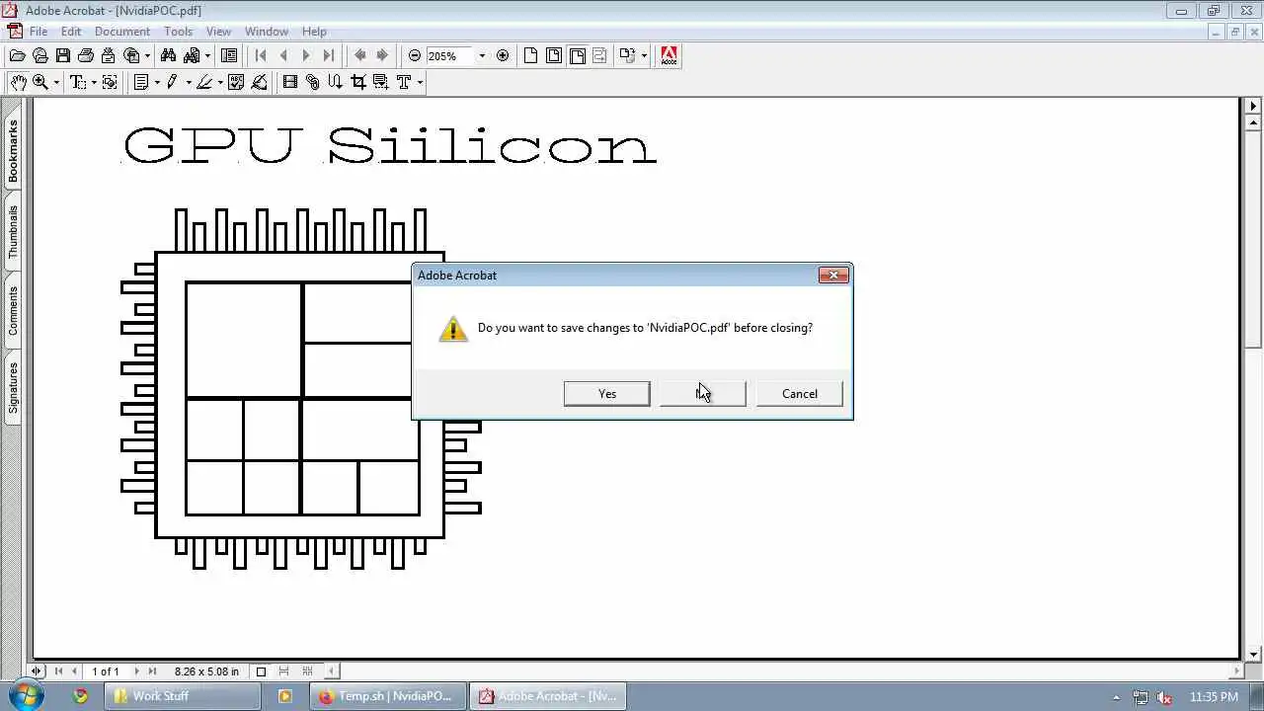Select continuous facing layout in status bar
The width and height of the screenshot is (1264, 711).
coord(307,671)
